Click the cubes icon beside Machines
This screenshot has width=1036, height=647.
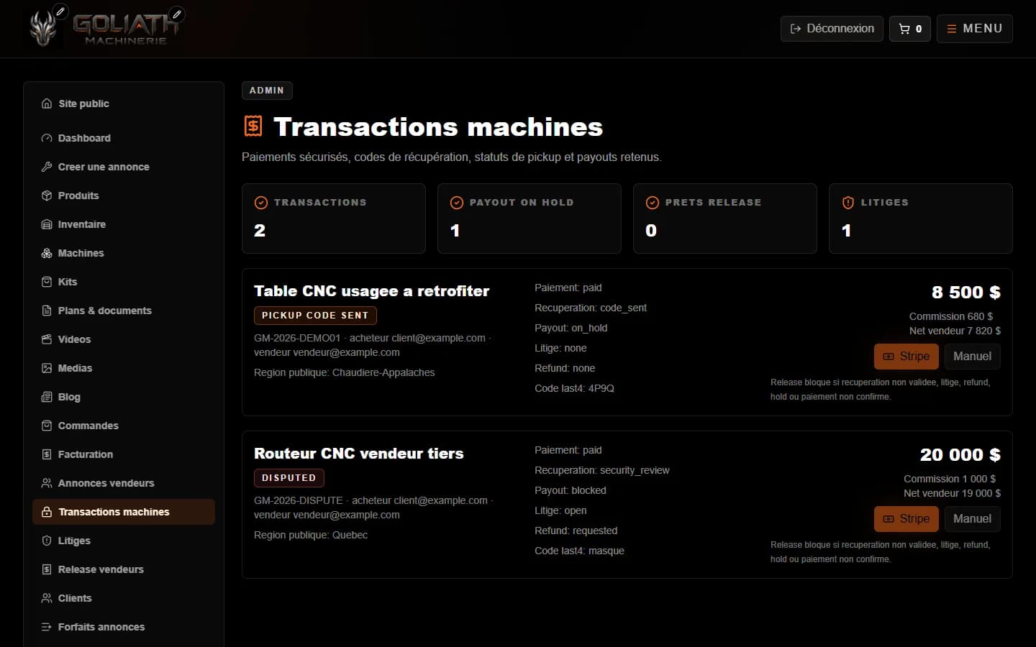coord(47,253)
